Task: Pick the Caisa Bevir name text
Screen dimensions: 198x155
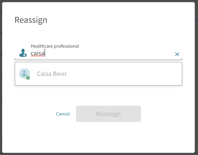Action: (x=52, y=74)
